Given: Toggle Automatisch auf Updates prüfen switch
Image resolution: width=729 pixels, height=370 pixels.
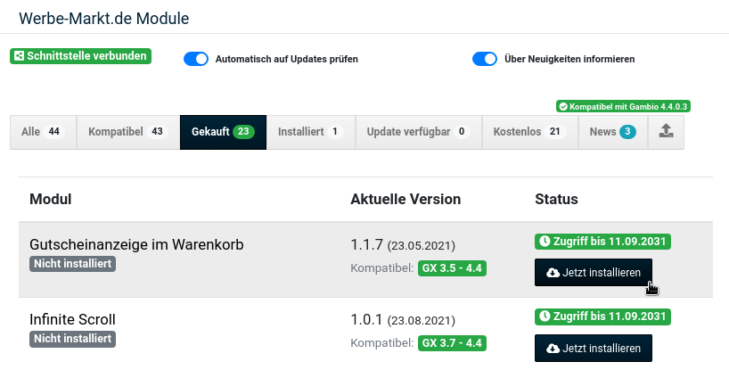Looking at the screenshot, I should tap(196, 59).
